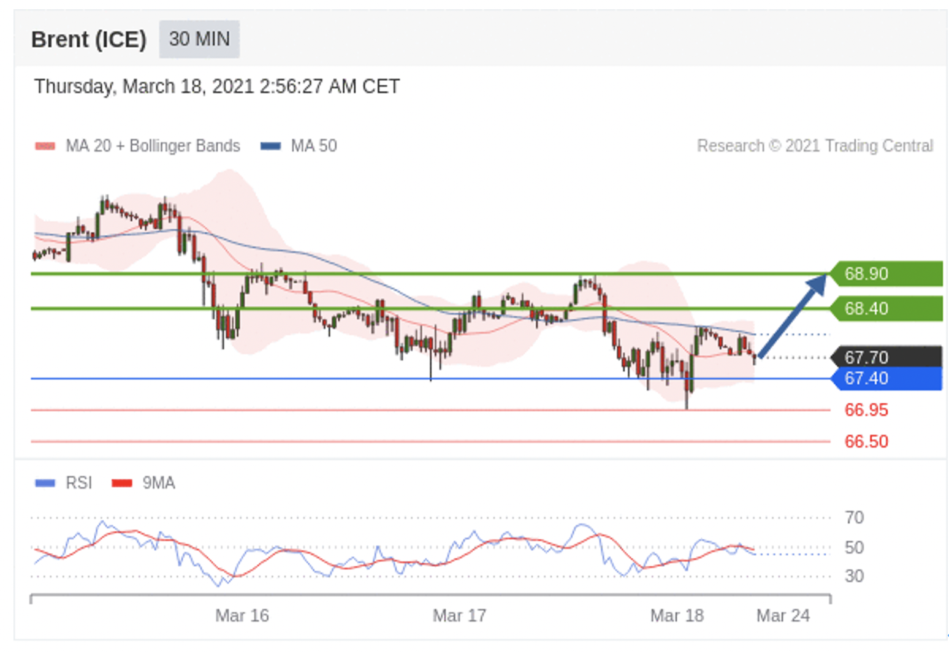Click the 9MA legend red swatch
This screenshot has height=652, width=949.
click(122, 483)
